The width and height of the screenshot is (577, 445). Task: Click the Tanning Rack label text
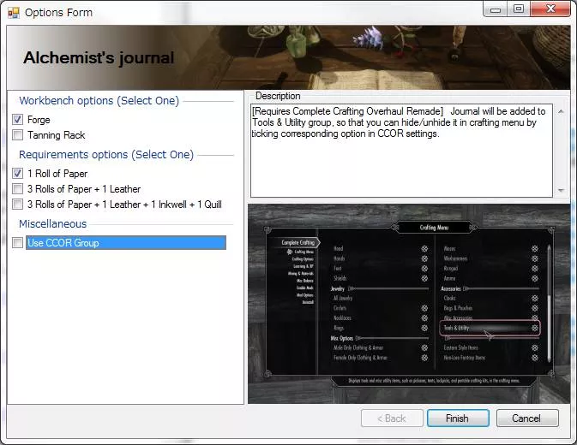[x=57, y=135]
